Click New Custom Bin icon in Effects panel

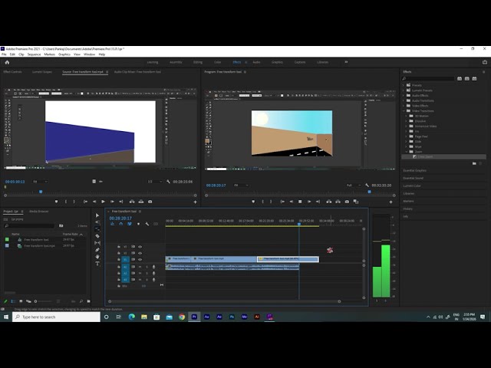474,163
